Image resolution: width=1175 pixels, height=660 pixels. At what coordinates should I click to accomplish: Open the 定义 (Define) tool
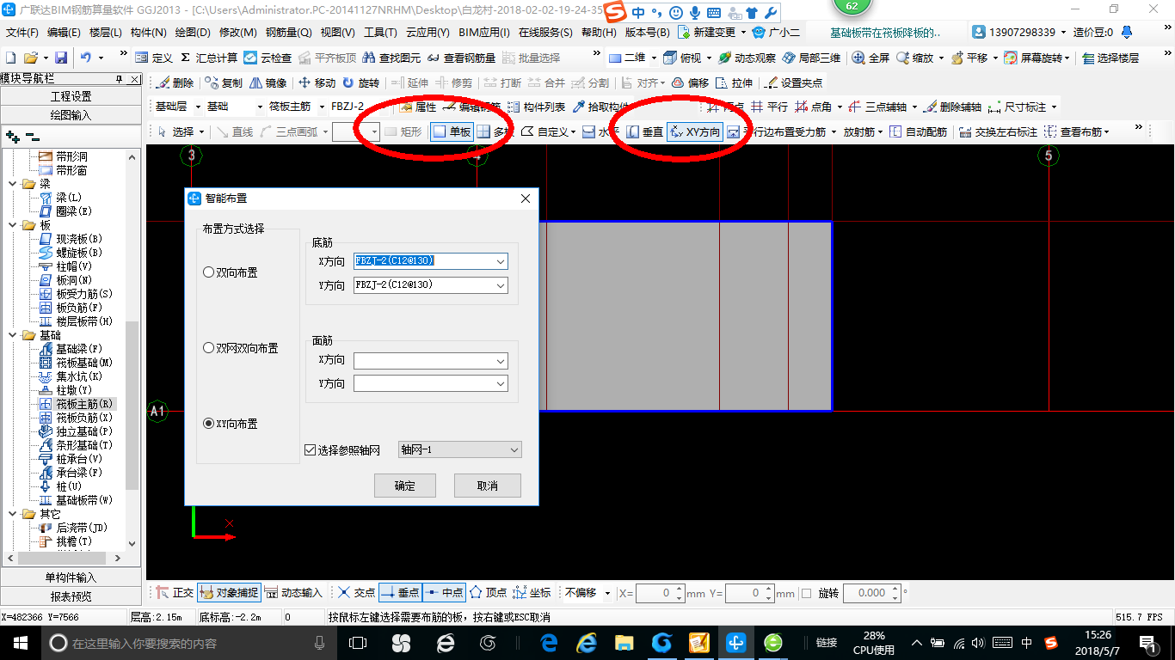click(x=155, y=58)
